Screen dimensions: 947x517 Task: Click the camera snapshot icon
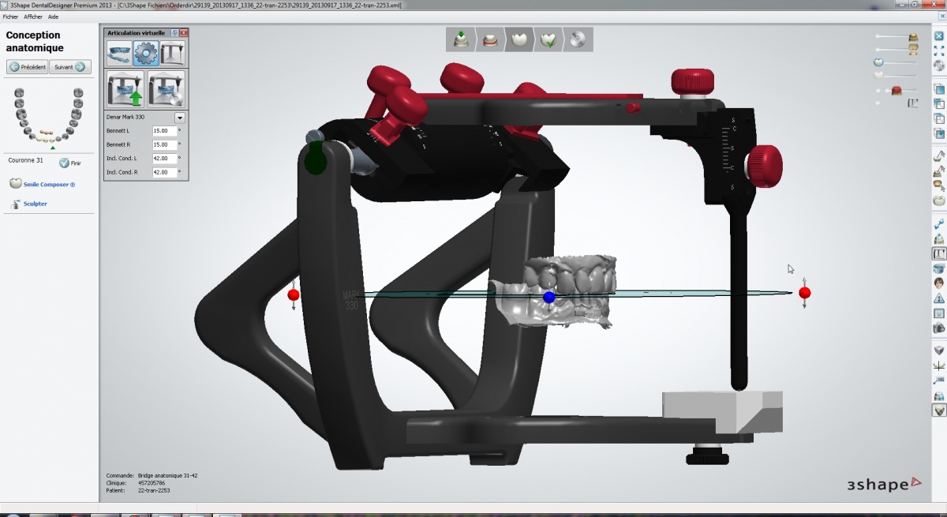939,328
